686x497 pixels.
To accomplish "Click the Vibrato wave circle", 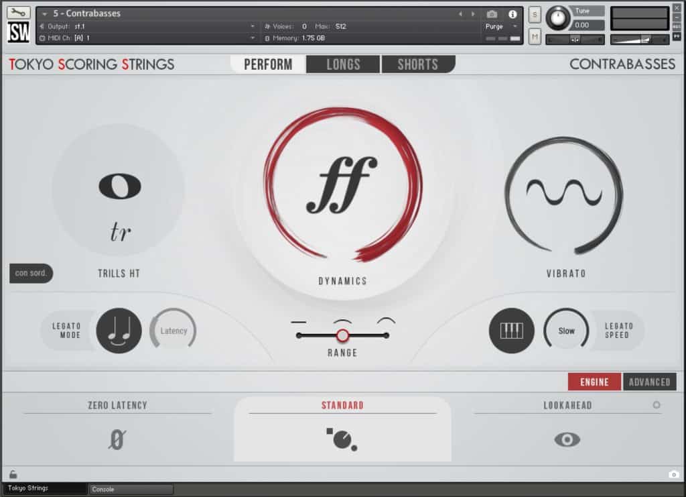I will (x=564, y=195).
